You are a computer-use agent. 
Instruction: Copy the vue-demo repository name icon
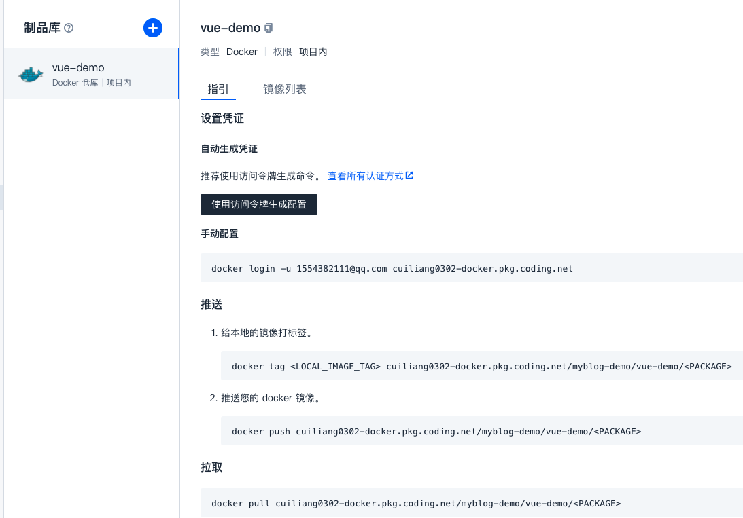point(269,28)
